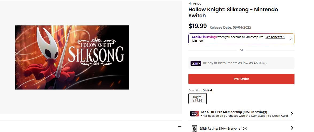
Task: Click the Release Date 09/04/2025 text
Action: pos(230,27)
